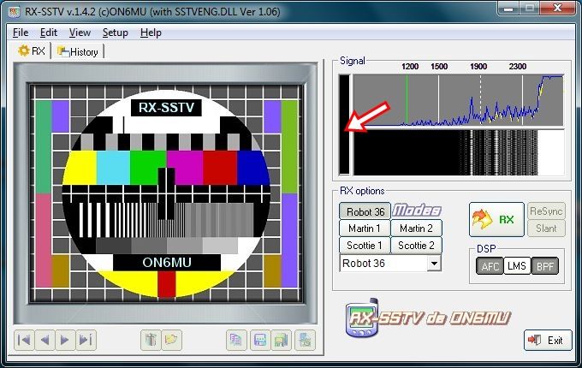Click the signal spectrum graph
Image resolution: width=582 pixels, height=368 pixels.
(458, 100)
